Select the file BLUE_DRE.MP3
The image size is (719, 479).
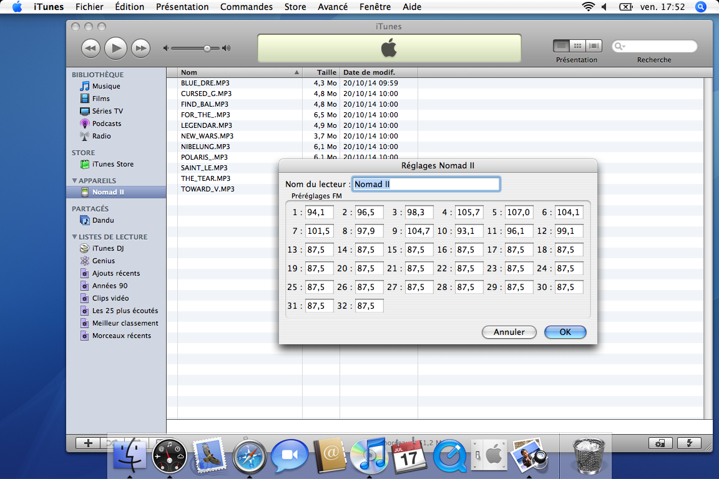coord(205,83)
